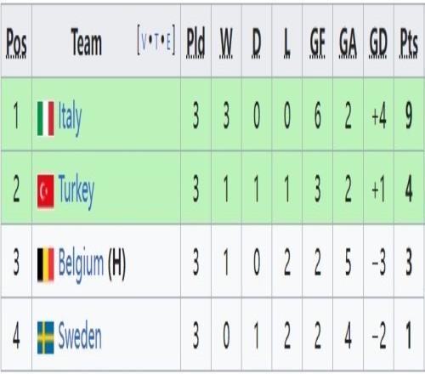Image resolution: width=425 pixels, height=374 pixels.
Task: Click the GD column header abbreviation
Action: coord(378,42)
